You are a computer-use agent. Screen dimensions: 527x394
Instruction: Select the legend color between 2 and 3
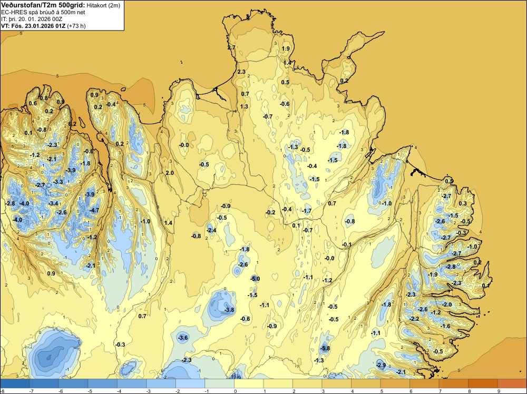click(307, 383)
